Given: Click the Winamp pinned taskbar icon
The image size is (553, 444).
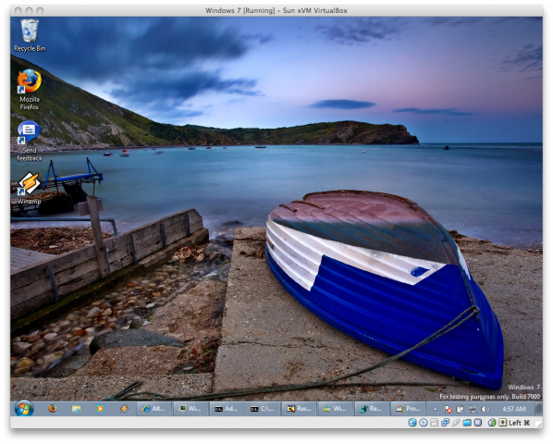Looking at the screenshot, I should pos(124,409).
